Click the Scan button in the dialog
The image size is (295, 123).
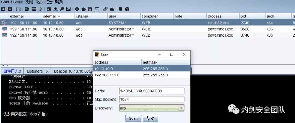133,118
